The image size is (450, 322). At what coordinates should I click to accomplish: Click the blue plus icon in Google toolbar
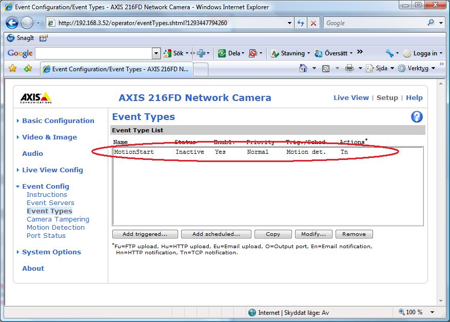tap(201, 53)
